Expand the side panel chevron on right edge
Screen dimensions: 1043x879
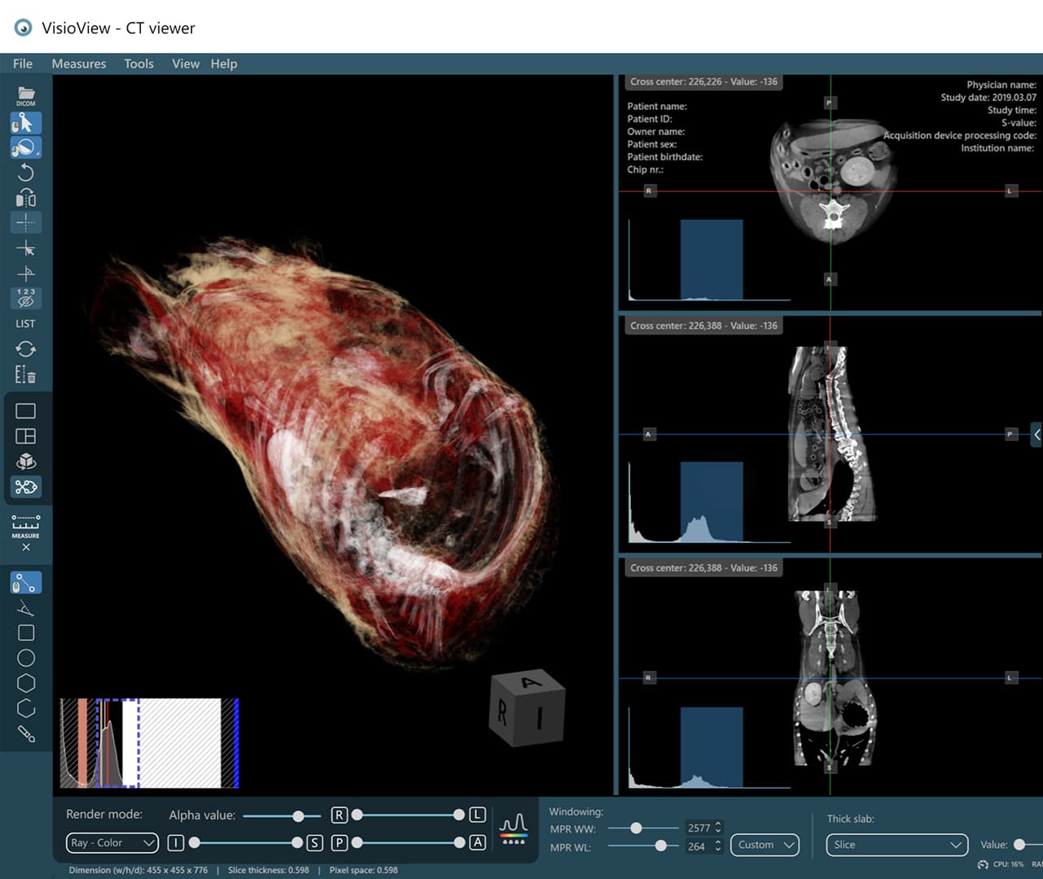(1036, 435)
